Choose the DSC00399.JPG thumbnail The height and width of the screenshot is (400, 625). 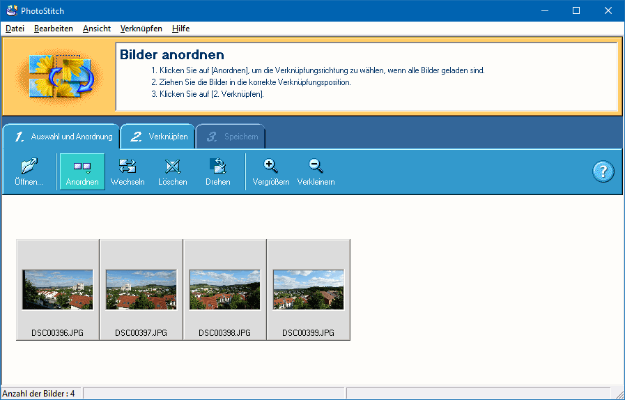[309, 290]
